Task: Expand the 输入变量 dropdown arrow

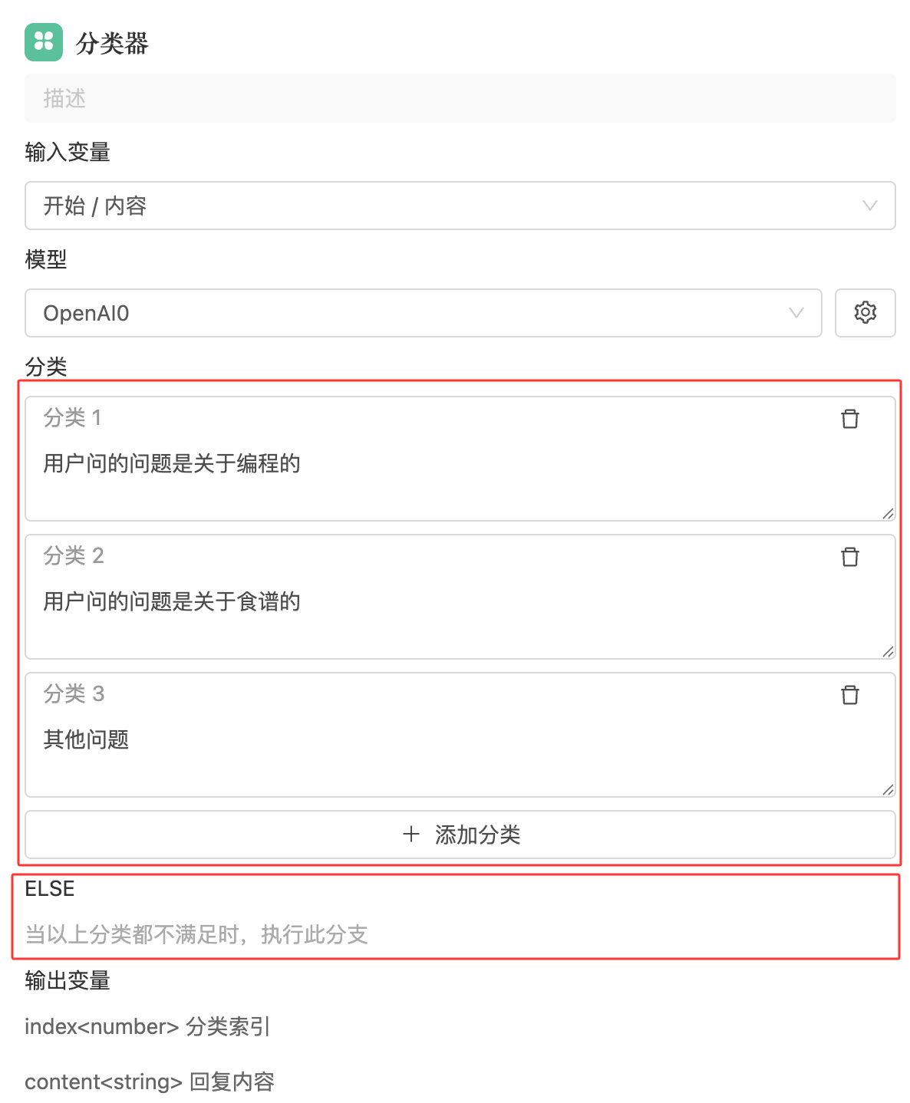Action: tap(869, 206)
